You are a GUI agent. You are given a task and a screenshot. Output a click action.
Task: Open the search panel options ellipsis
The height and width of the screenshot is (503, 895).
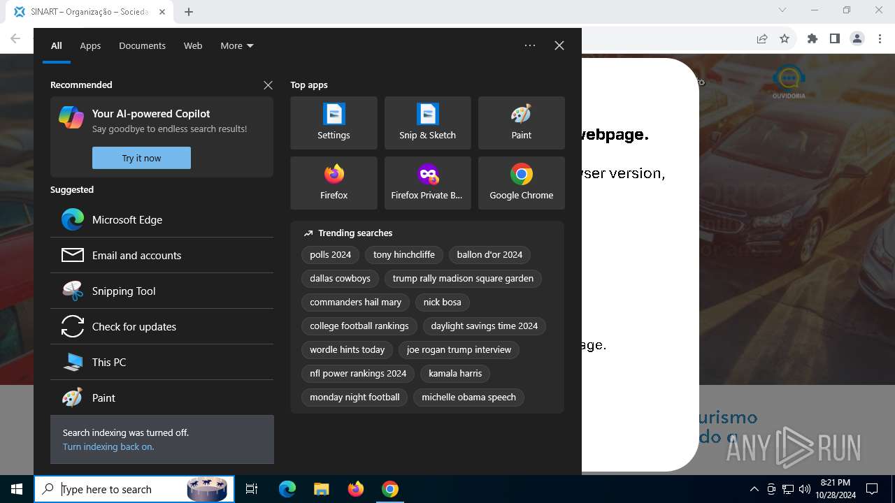(x=530, y=45)
